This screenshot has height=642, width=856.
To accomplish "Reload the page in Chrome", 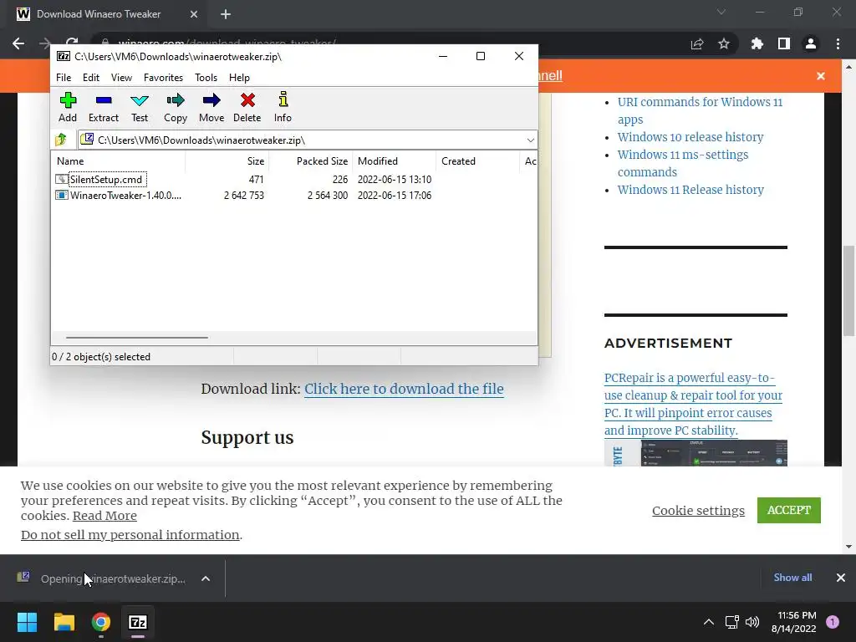I will pyautogui.click(x=72, y=42).
